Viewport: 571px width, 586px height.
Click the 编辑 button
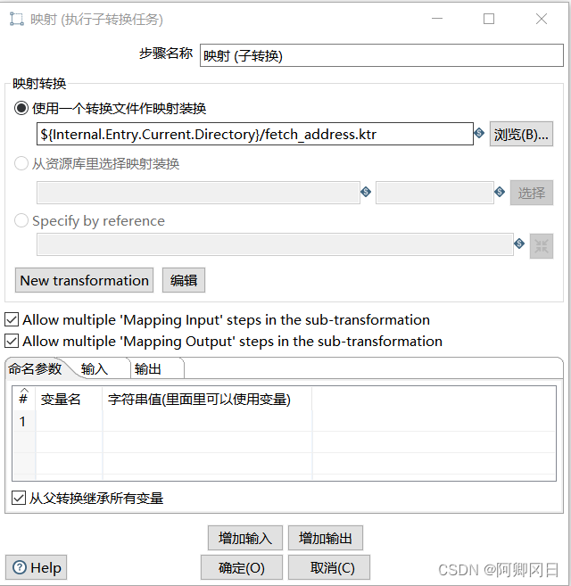[184, 280]
